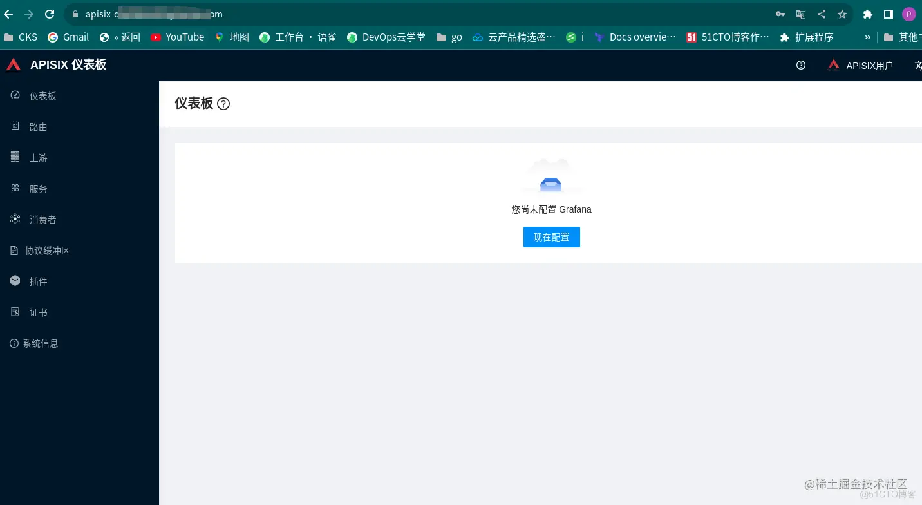Open the profile avatar P

(x=908, y=14)
